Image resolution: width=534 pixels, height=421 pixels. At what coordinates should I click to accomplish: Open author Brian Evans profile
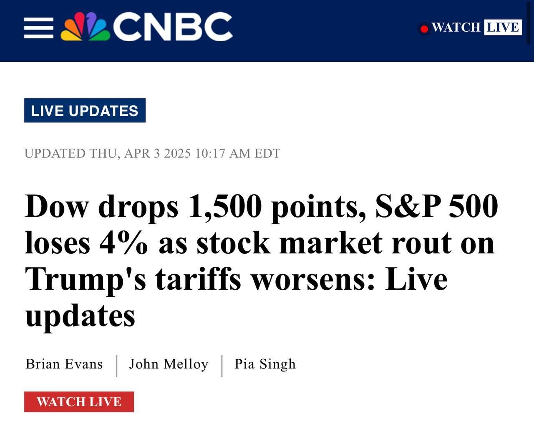click(64, 364)
